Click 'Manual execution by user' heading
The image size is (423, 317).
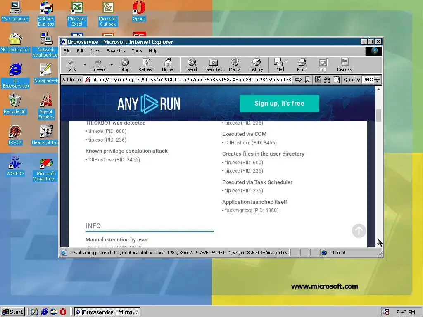tap(116, 240)
